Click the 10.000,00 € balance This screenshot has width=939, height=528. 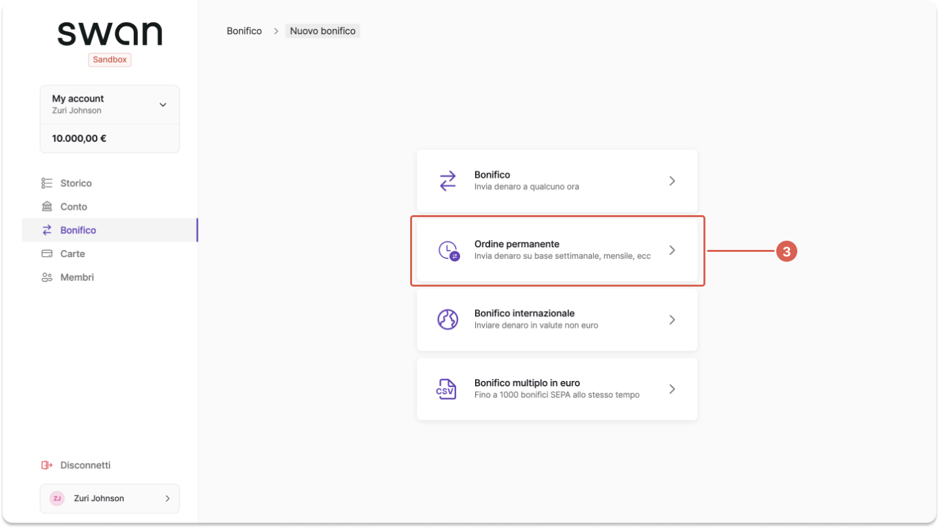pos(79,138)
